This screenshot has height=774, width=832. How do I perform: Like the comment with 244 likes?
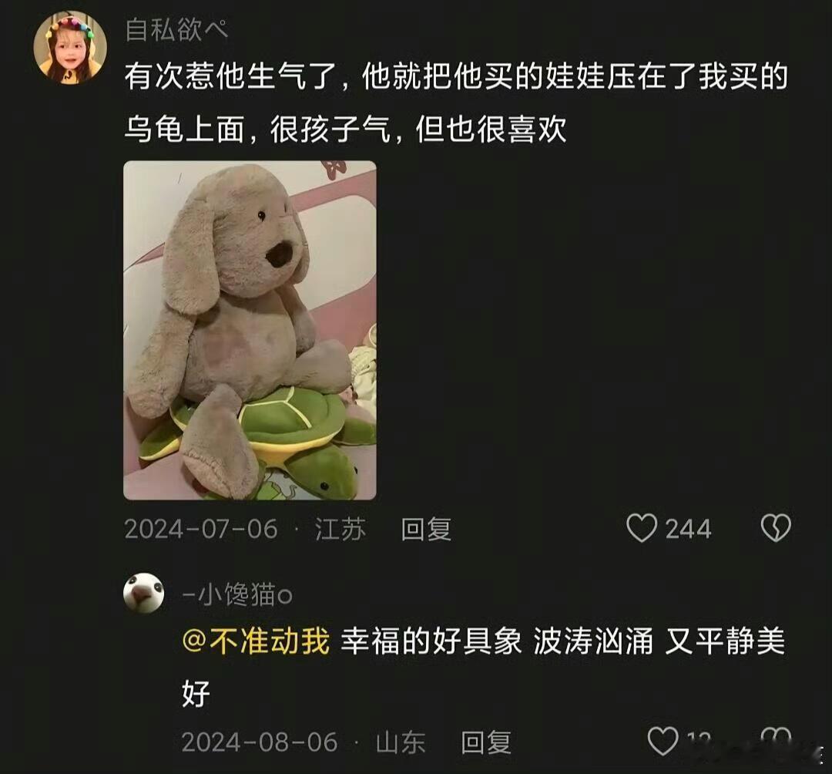pyautogui.click(x=642, y=528)
